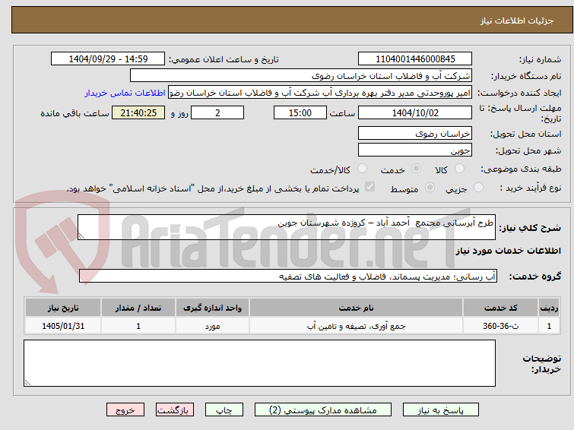
Task: Click the unit cell مورد
Action: (212, 326)
